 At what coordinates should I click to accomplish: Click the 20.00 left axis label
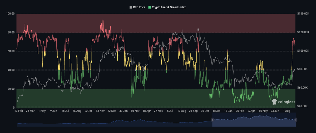coord(11,89)
